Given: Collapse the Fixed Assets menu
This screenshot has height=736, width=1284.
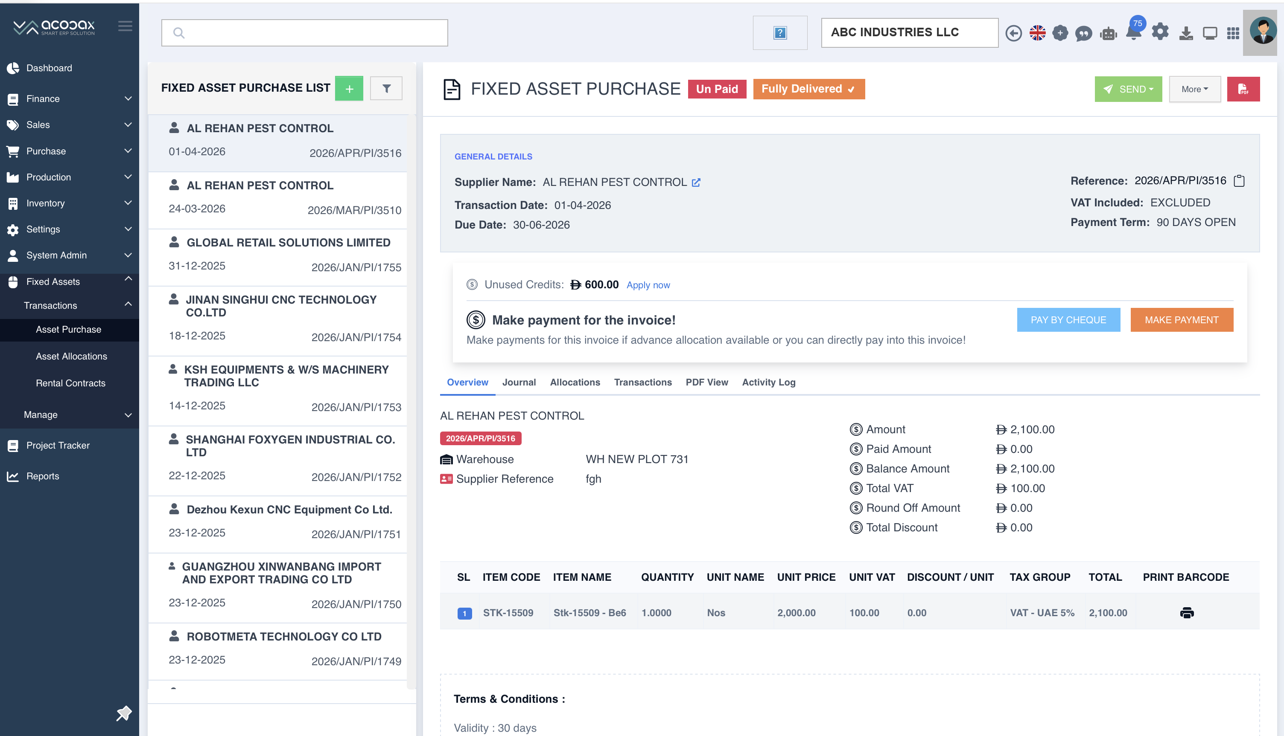Looking at the screenshot, I should tap(69, 281).
